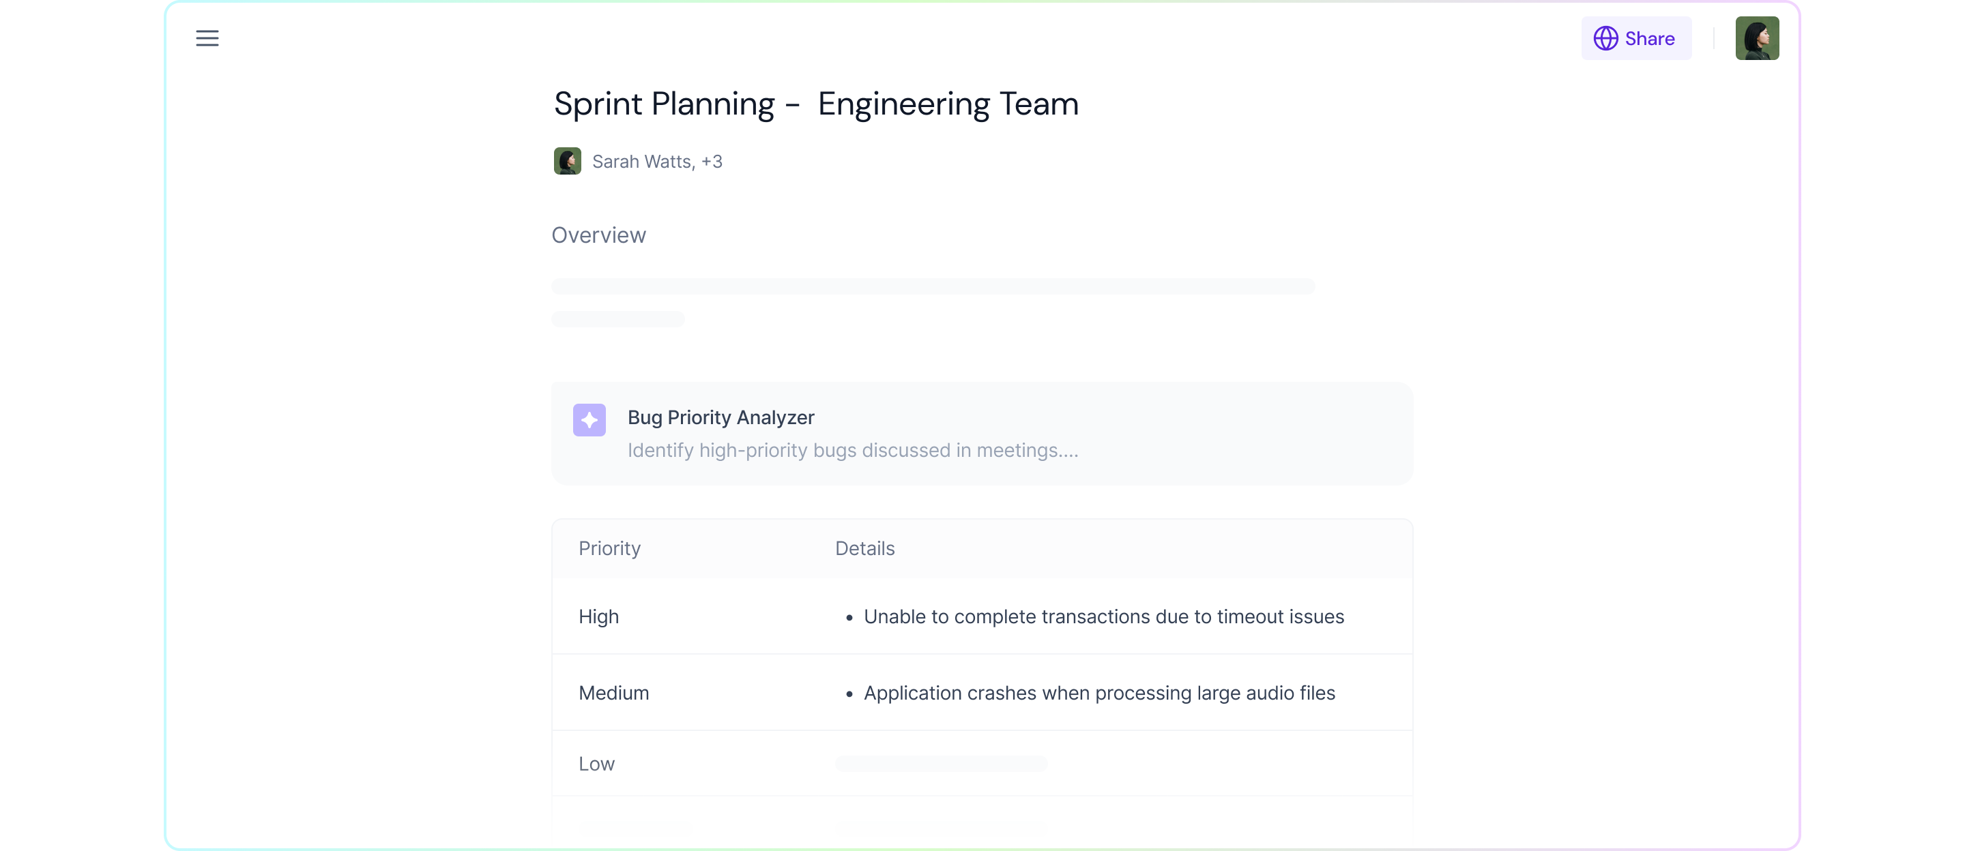Click Sarah Watts' small author avatar

(567, 161)
